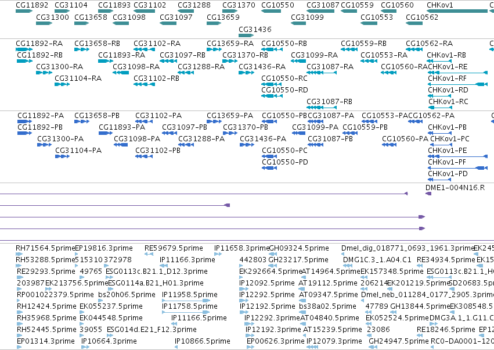
Task: Select the CG31099 gene
Action: pyautogui.click(x=298, y=23)
